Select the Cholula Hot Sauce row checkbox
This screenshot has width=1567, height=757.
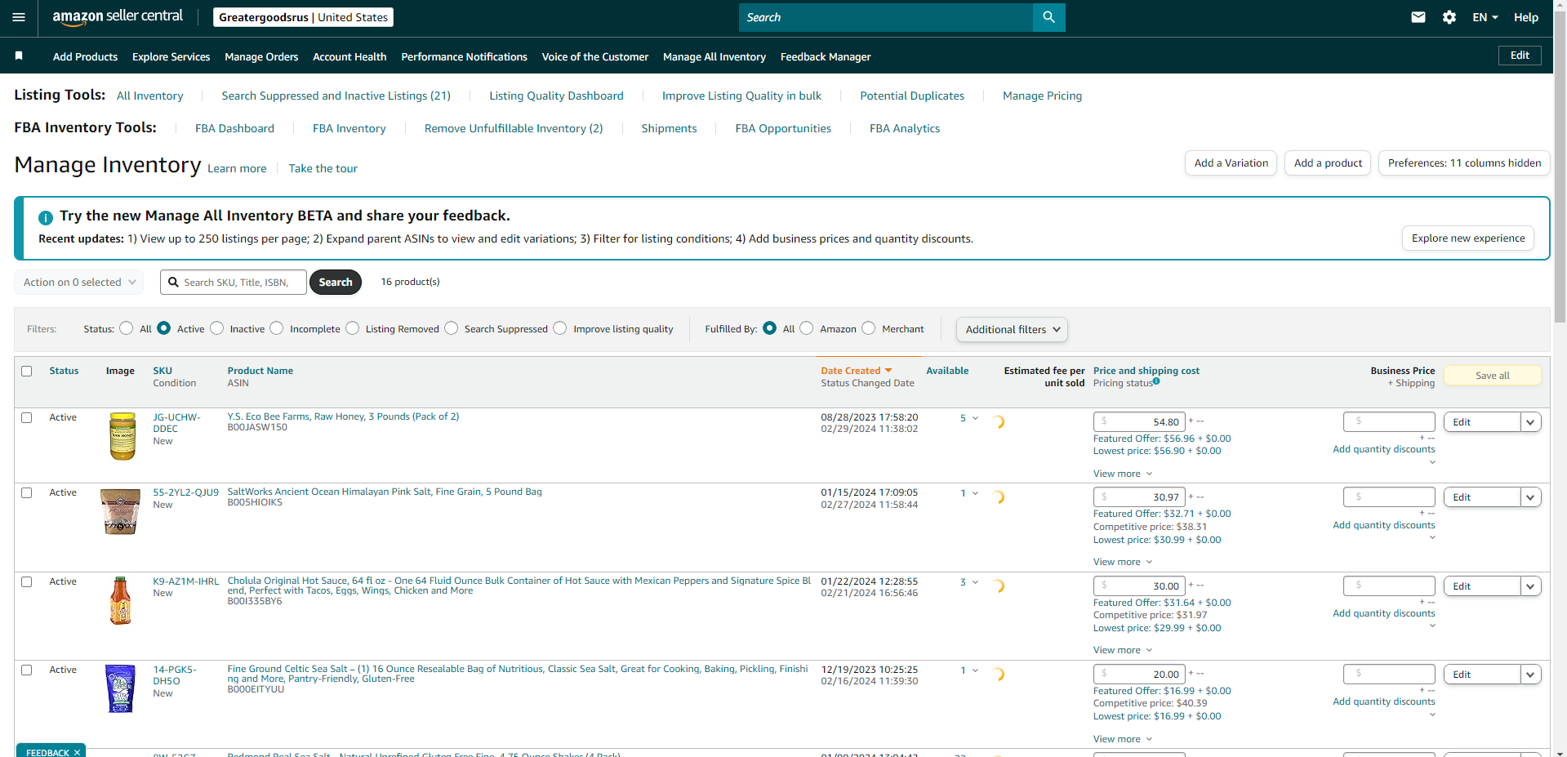coord(27,581)
